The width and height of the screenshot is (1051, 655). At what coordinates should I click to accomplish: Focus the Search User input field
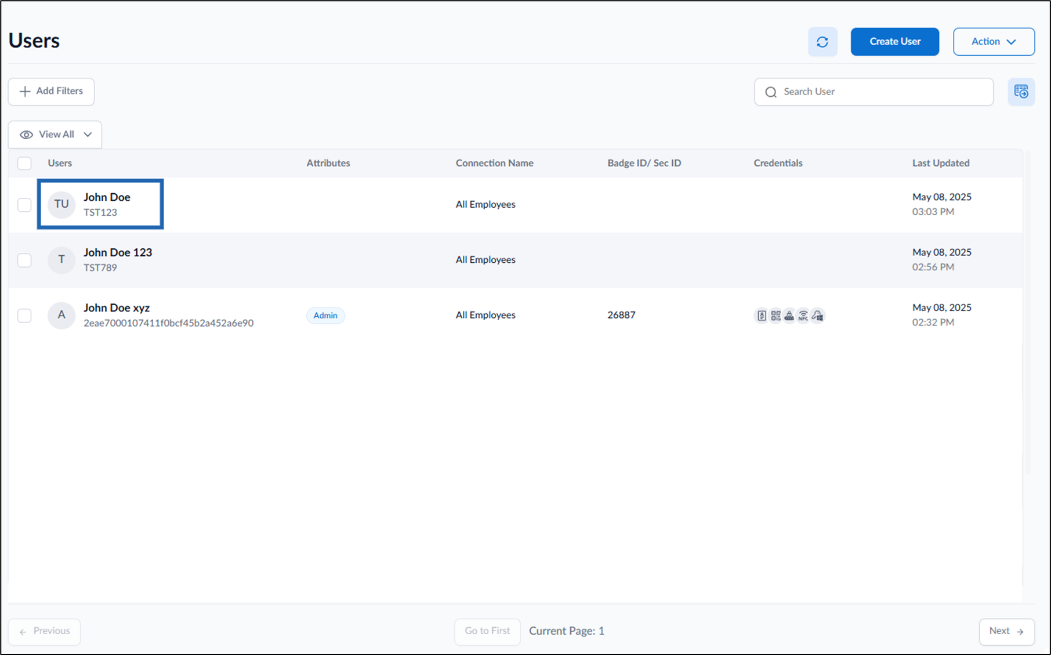tap(874, 92)
